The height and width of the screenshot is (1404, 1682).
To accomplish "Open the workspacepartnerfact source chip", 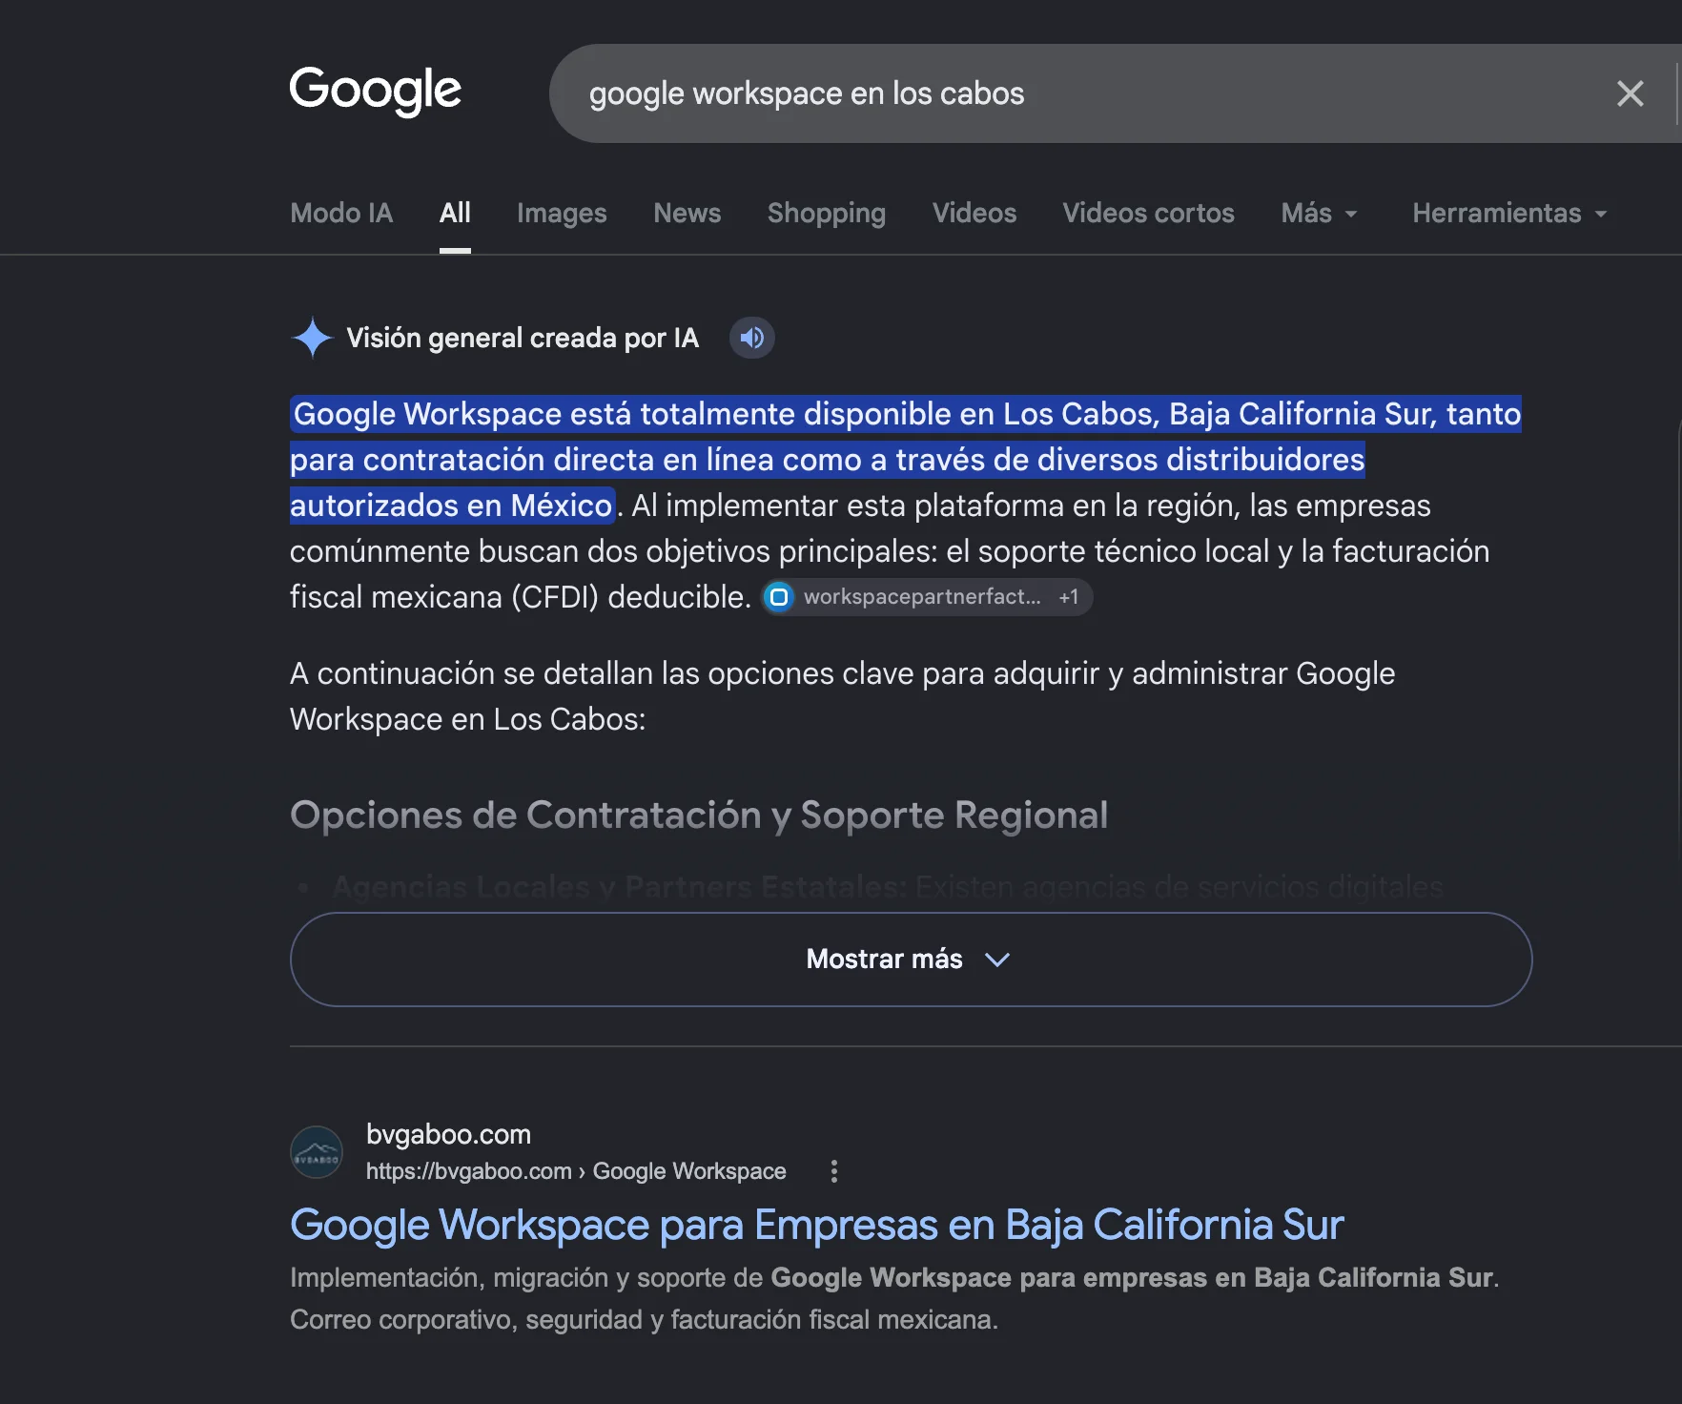I will (927, 597).
